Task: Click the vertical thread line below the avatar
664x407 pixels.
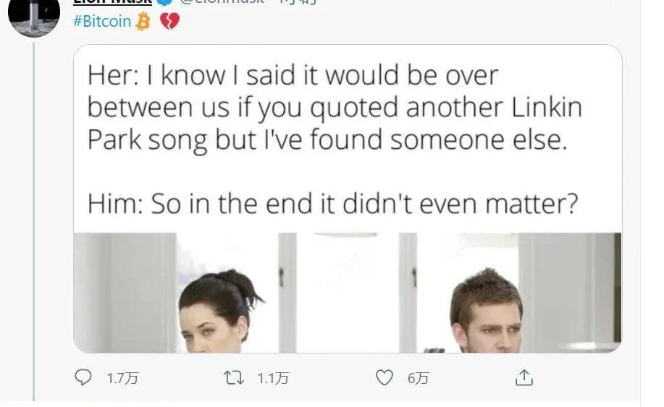Action: [x=34, y=217]
